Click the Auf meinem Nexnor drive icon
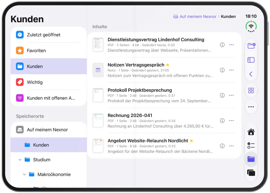Viewport: 270px width, 193px height. pyautogui.click(x=20, y=130)
